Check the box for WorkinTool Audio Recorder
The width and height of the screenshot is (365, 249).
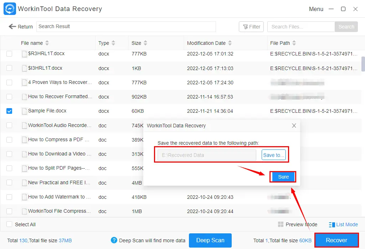point(9,126)
